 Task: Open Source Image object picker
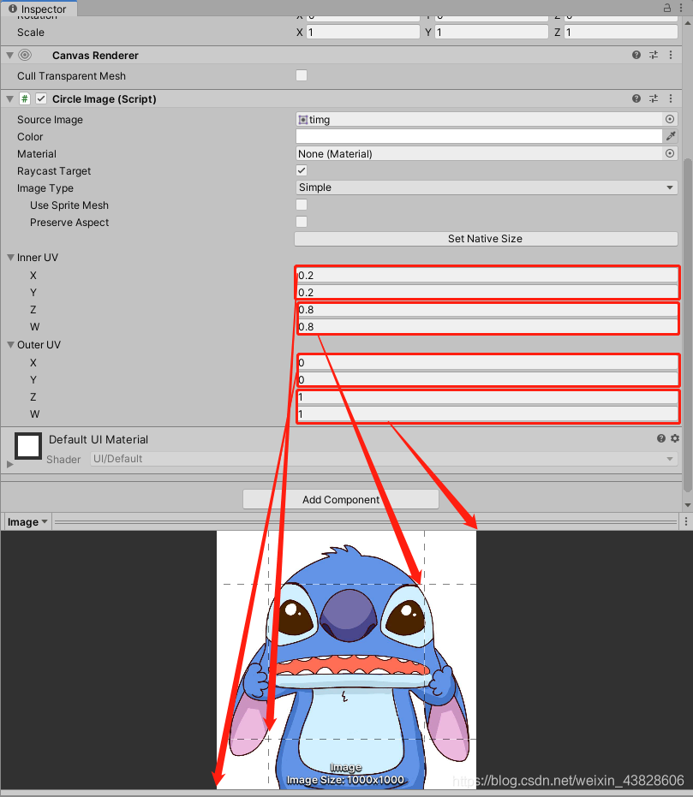click(670, 119)
